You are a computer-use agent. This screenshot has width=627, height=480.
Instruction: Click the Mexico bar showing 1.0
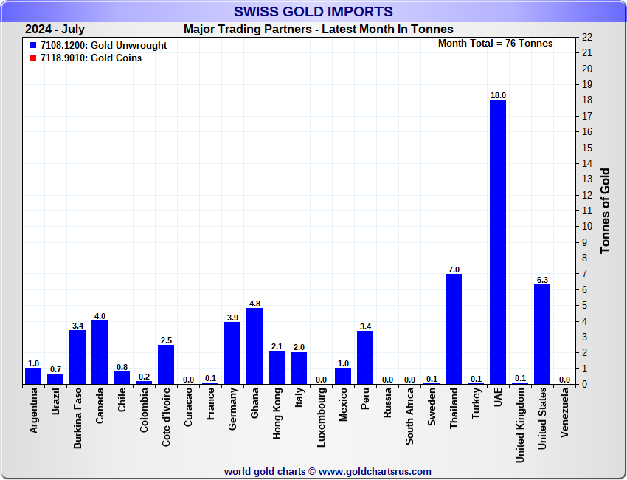343,376
